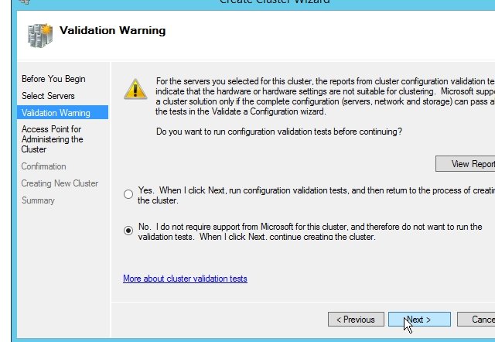Click the Summary step in sidebar
495x342 pixels.
click(x=38, y=200)
